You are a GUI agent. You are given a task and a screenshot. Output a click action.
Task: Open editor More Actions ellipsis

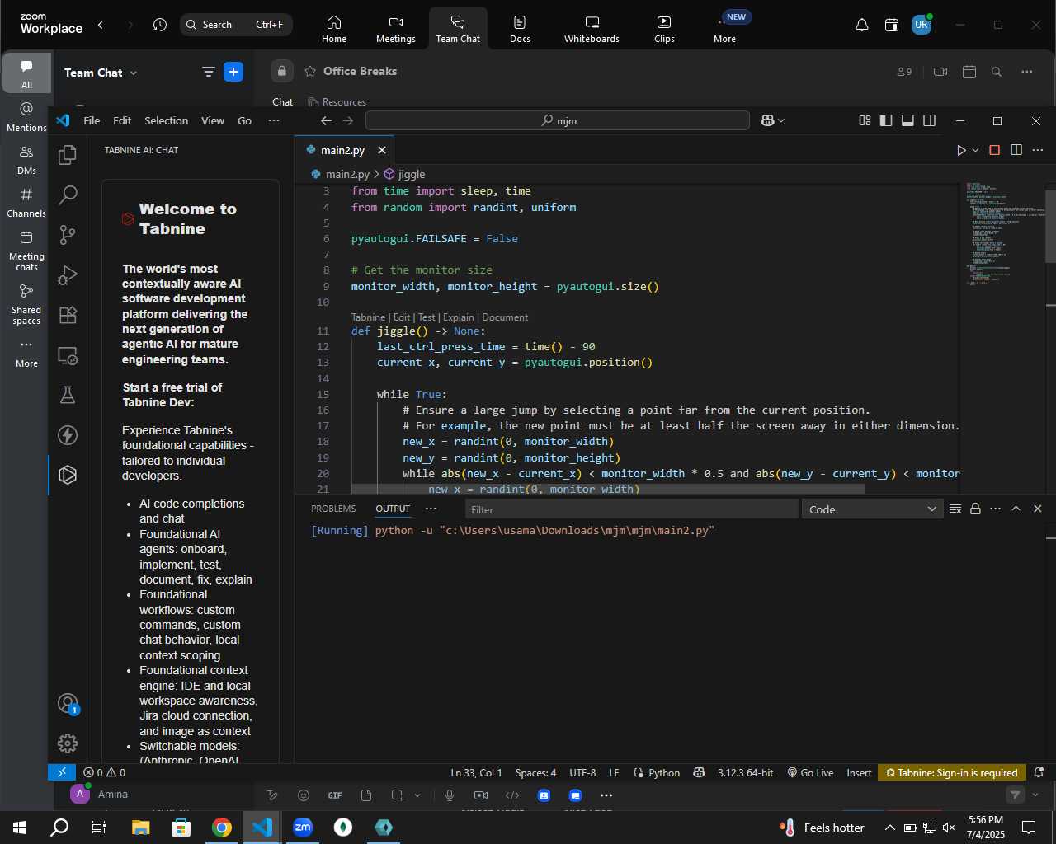pos(1038,150)
